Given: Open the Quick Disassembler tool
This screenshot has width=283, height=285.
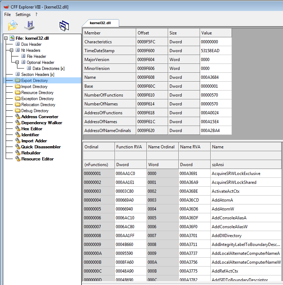Looking at the screenshot, I should (41, 147).
